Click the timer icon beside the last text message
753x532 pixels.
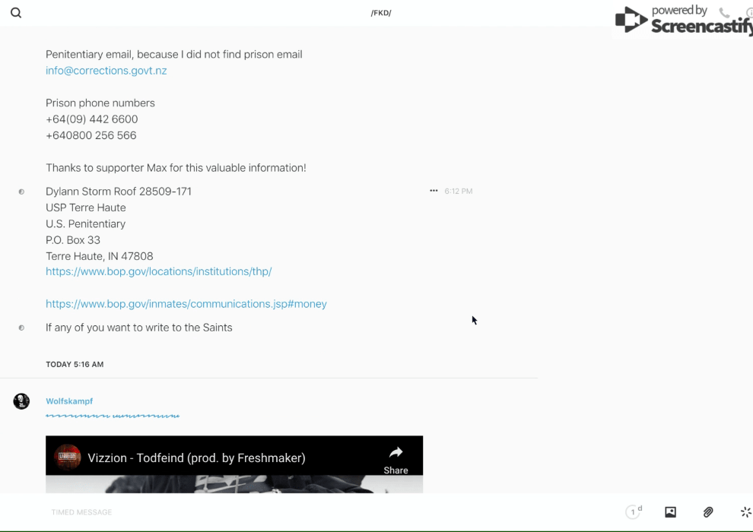(x=21, y=328)
